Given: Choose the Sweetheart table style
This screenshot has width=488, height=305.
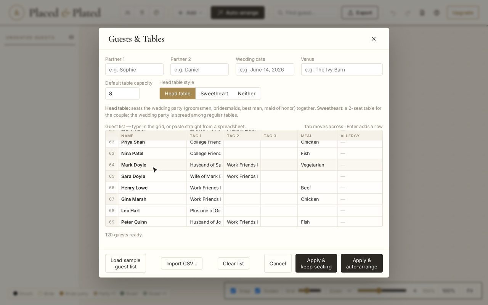Looking at the screenshot, I should pyautogui.click(x=214, y=93).
